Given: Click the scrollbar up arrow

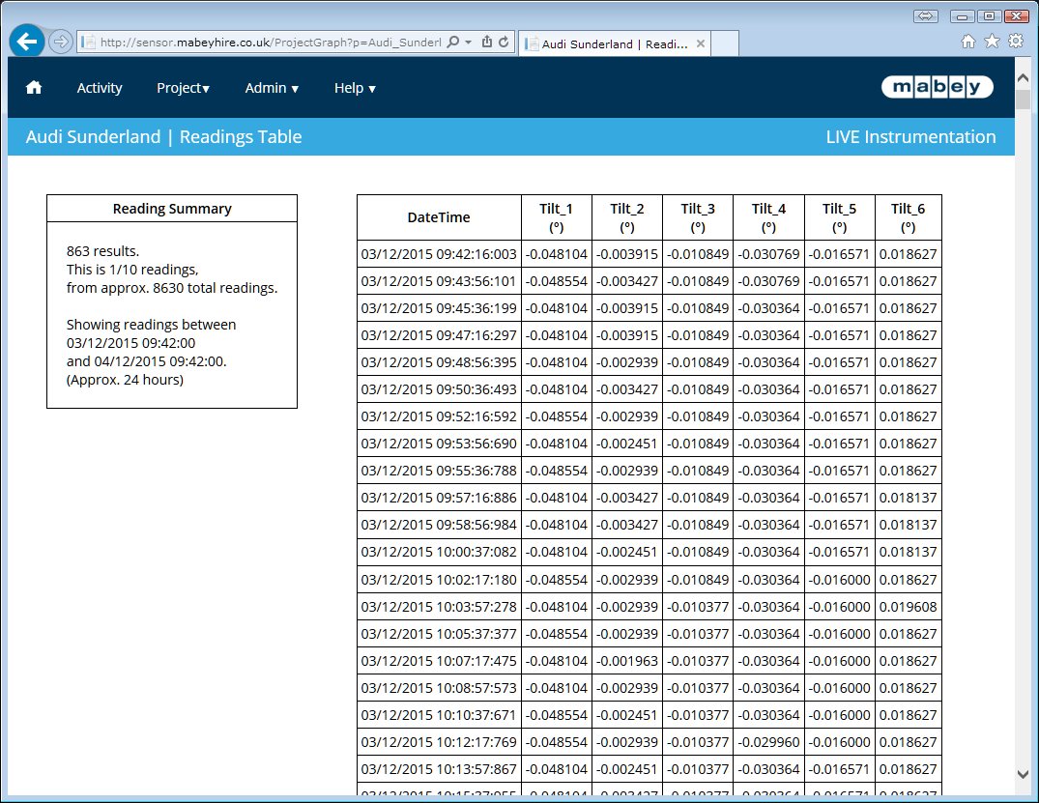Looking at the screenshot, I should point(1023,78).
